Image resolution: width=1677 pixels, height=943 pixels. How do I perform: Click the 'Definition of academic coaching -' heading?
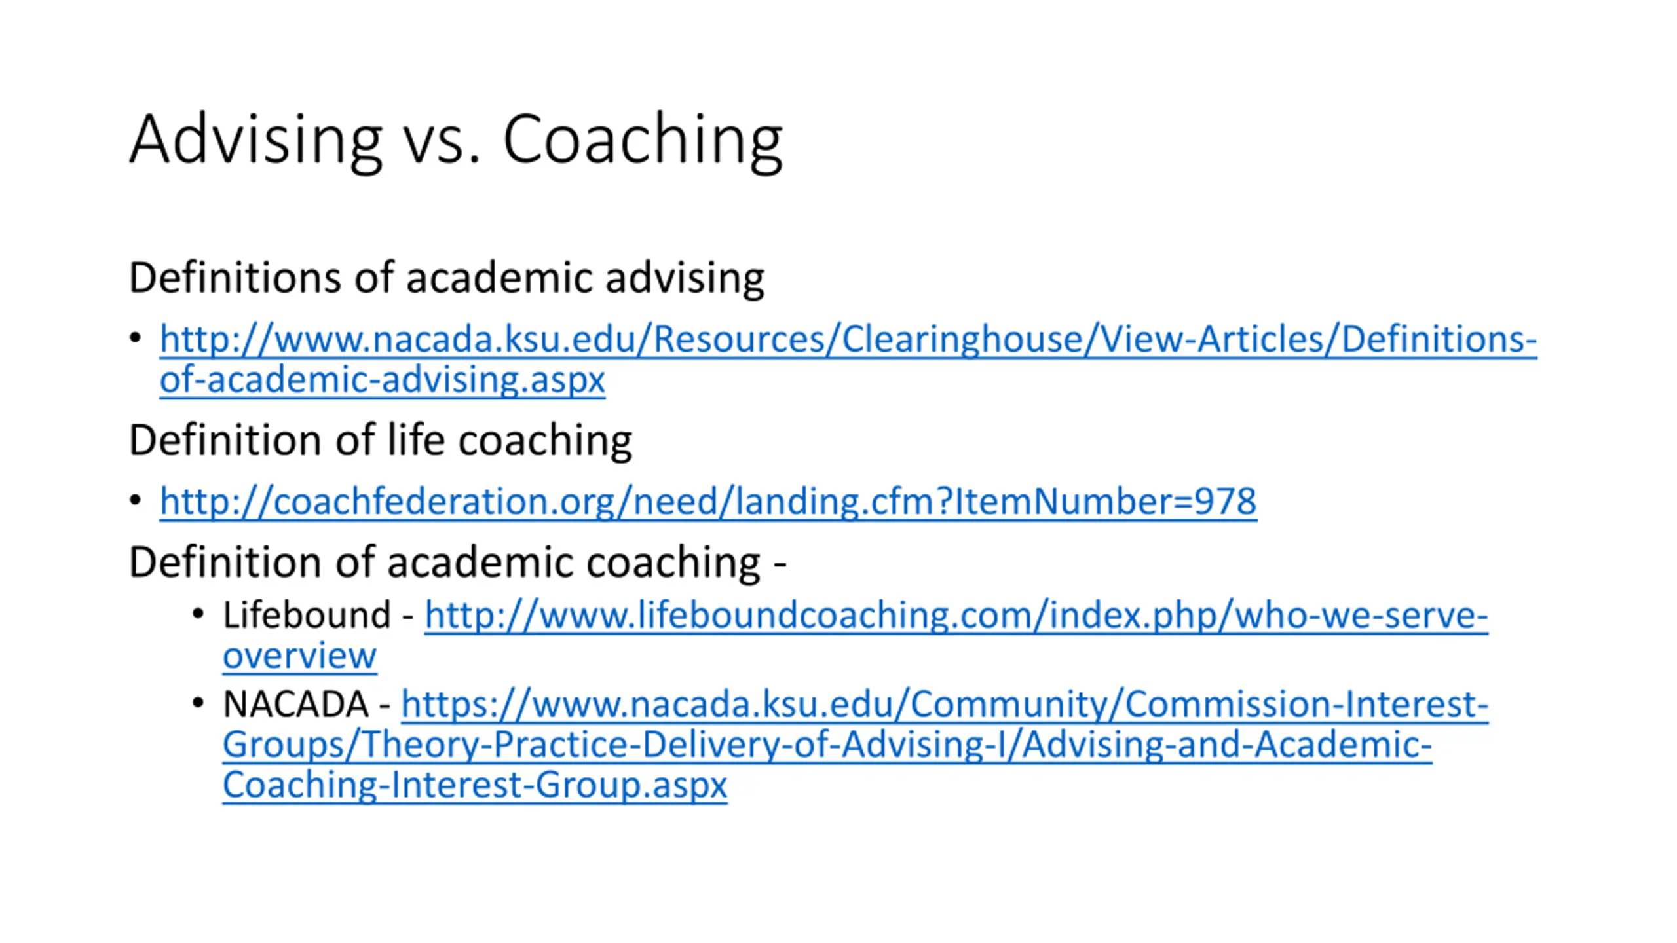[x=457, y=563]
